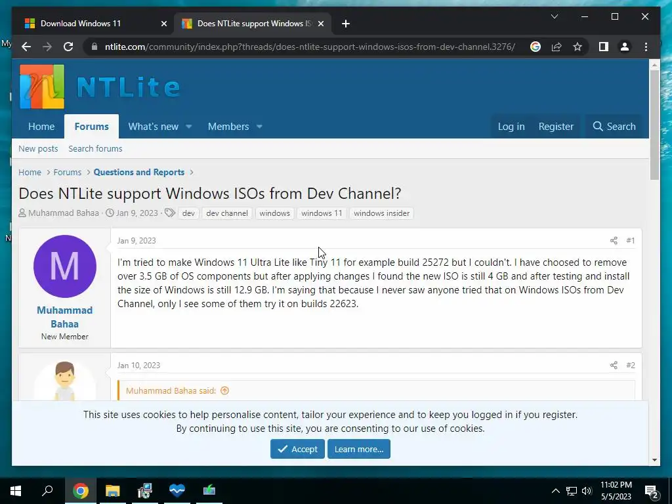Click the Chrome profile avatar icon

625,47
